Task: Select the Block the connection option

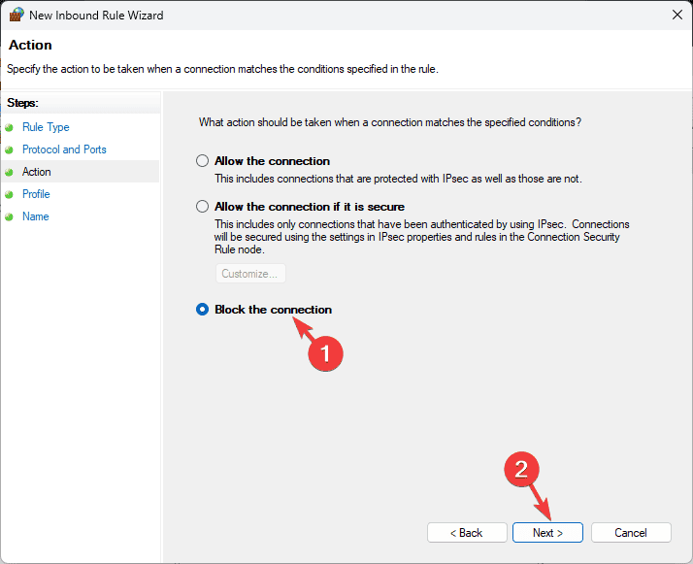Action: [x=202, y=310]
